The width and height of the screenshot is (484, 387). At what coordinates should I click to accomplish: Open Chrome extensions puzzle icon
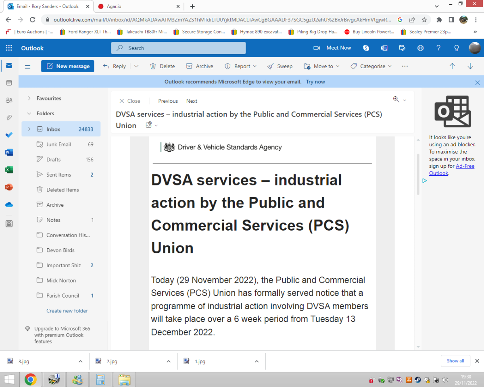(x=439, y=19)
